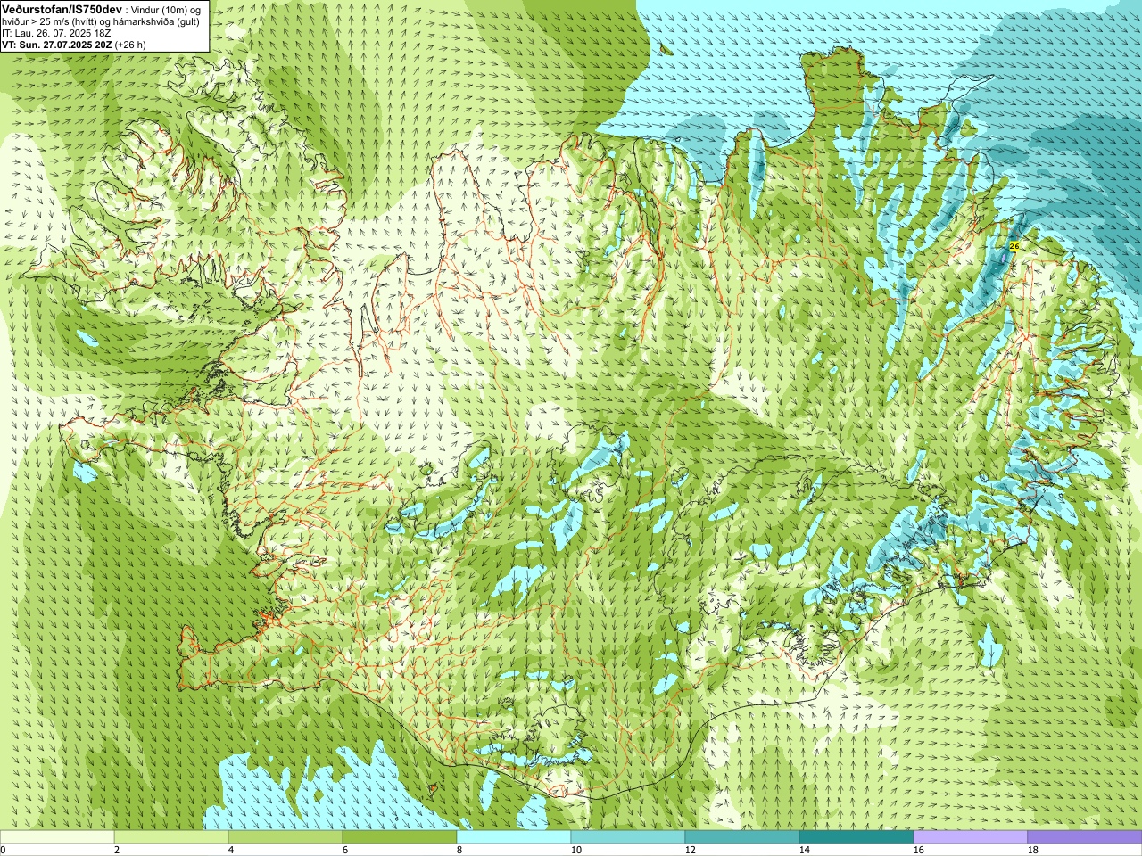This screenshot has height=856, width=1142.
Task: Click the yellow 26 peak gust marker
Action: [1014, 246]
